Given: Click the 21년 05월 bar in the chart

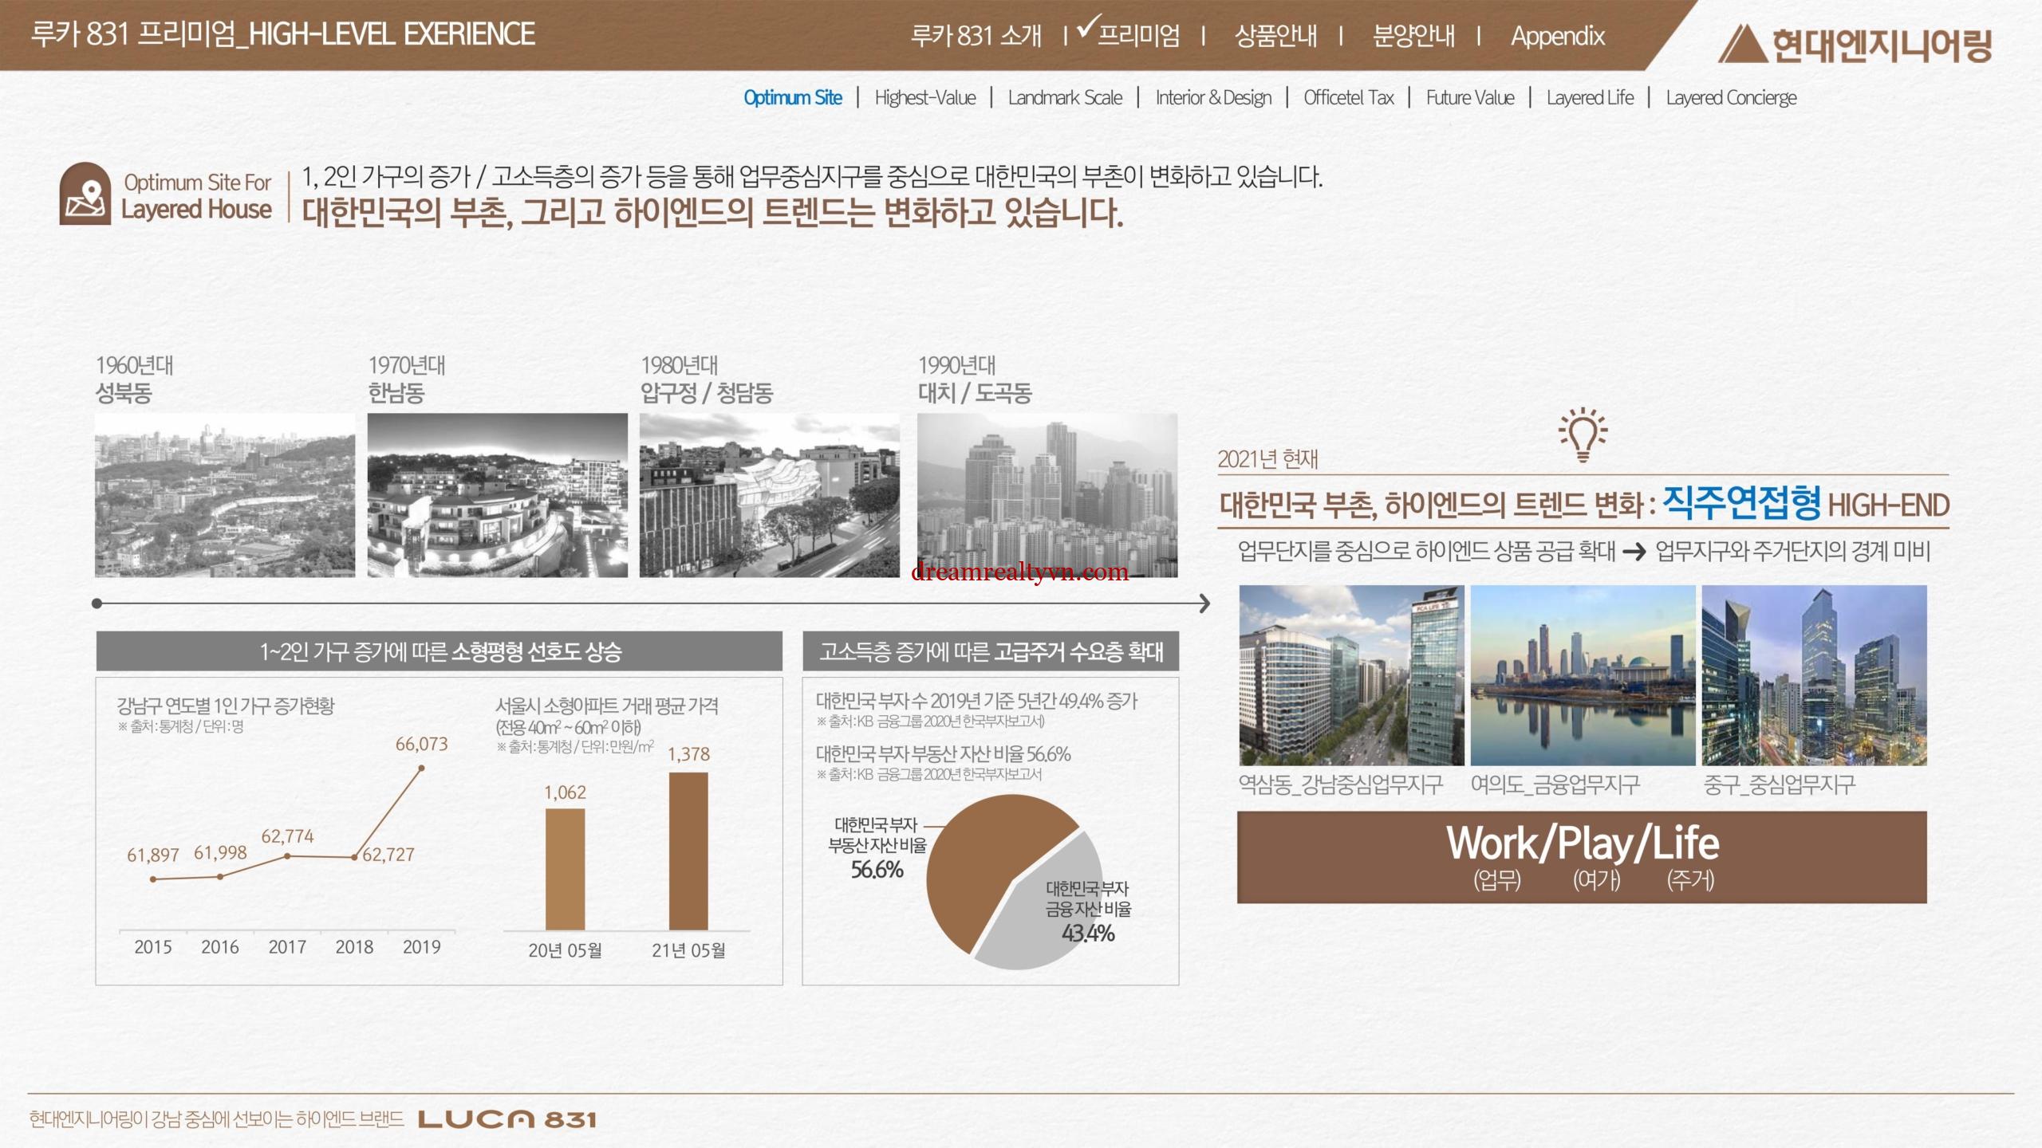Looking at the screenshot, I should point(688,851).
